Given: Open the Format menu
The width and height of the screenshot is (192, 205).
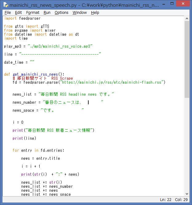Looking at the screenshot, I should pyautogui.click(x=33, y=13).
